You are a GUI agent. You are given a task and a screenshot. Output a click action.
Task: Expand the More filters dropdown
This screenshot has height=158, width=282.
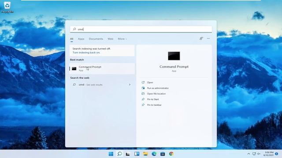(x=122, y=39)
